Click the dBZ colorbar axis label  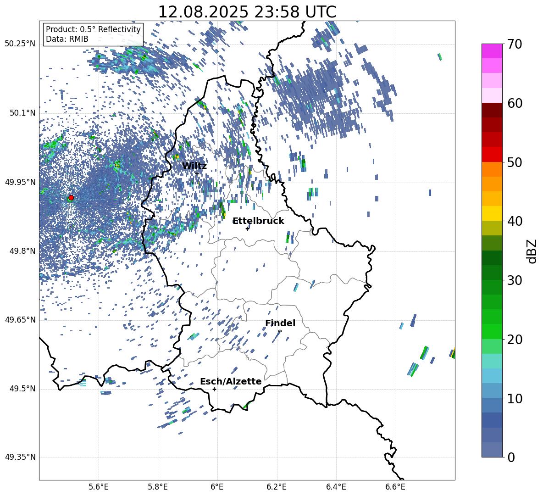532,251
